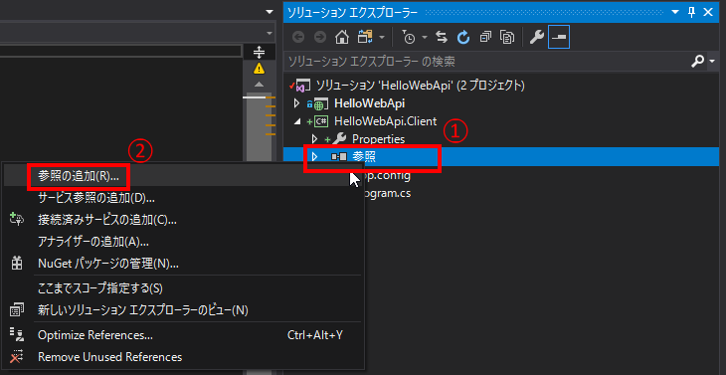Image resolution: width=726 pixels, height=375 pixels.
Task: Expand the Properties folder
Action: 315,139
